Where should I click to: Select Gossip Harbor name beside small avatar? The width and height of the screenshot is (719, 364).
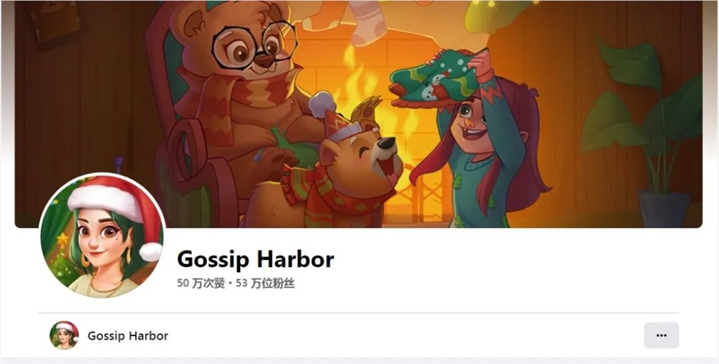[x=128, y=335]
